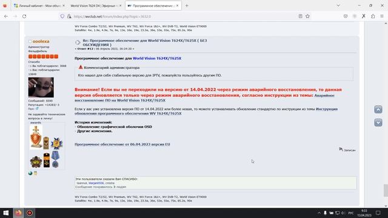The image size is (388, 218).
Task: Close the 'Личный кабинет' tab
Action: pos(63,5)
